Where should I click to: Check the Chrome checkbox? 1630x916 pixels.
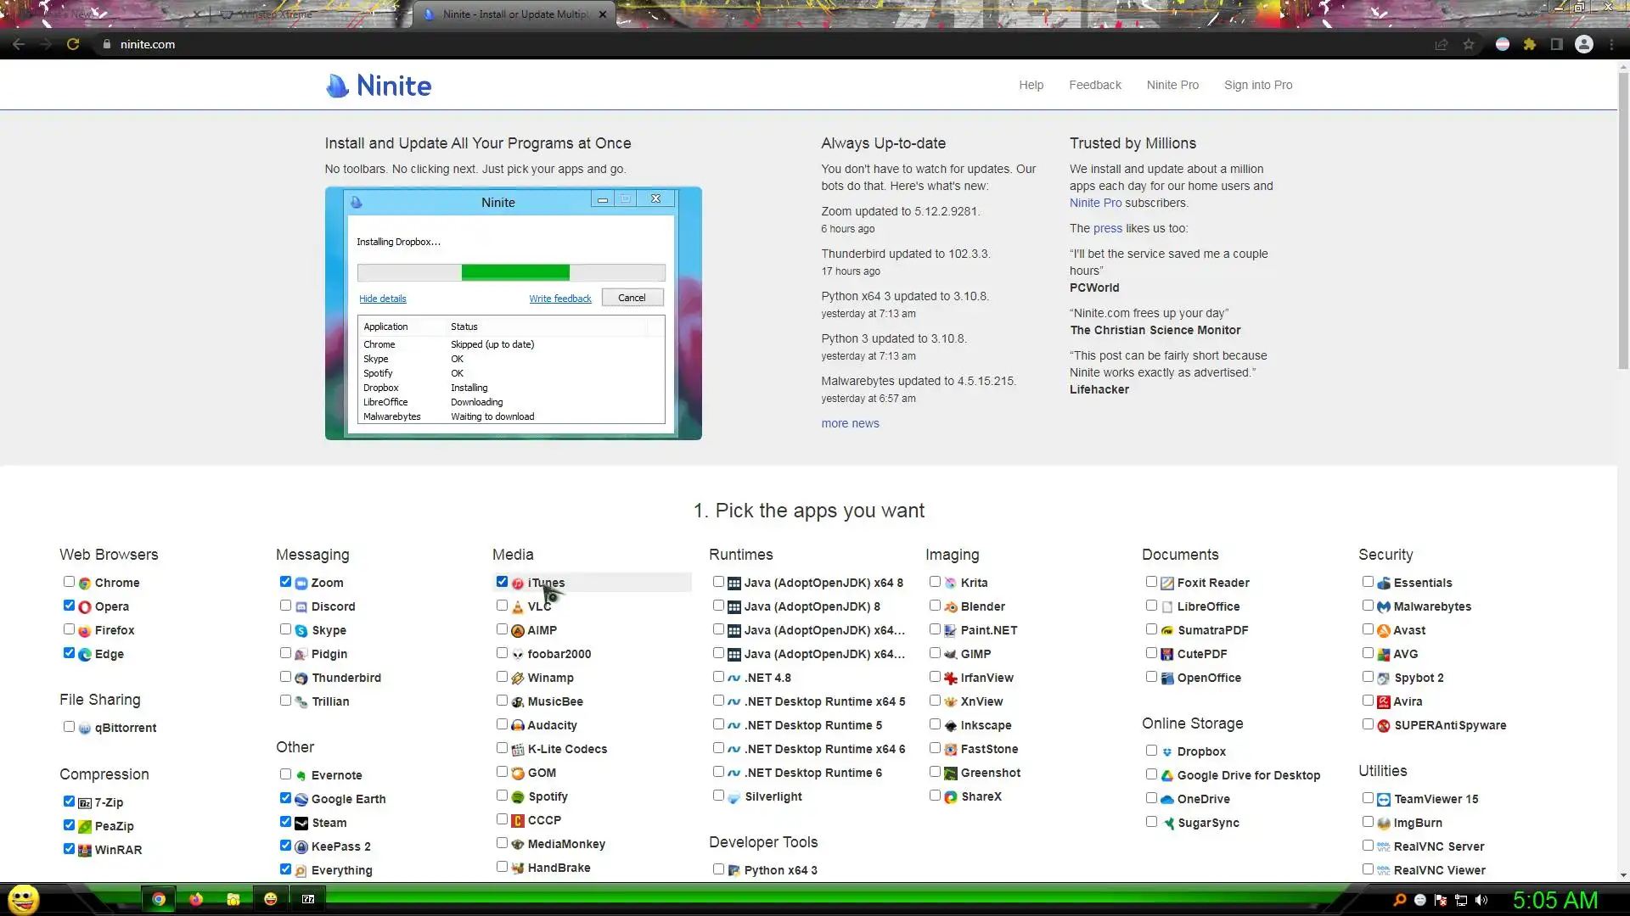tap(69, 582)
